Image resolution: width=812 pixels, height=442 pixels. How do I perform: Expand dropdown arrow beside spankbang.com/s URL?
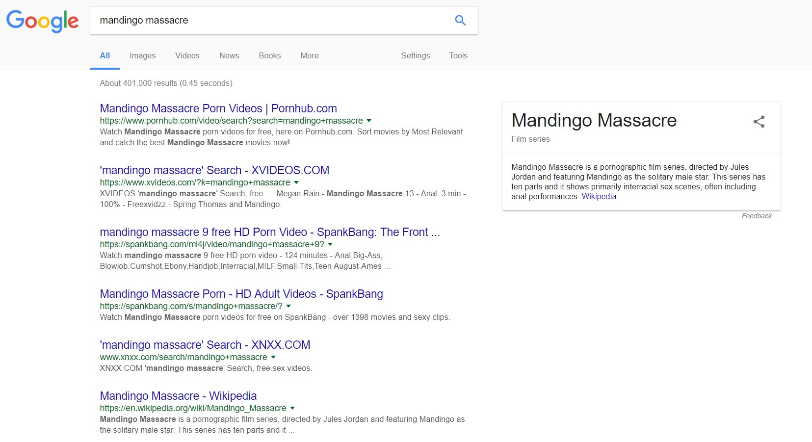(288, 306)
